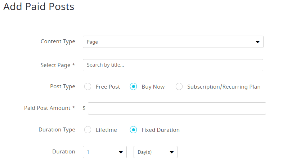Click the Paid Post Amount input
292x161 pixels.
coord(177,108)
